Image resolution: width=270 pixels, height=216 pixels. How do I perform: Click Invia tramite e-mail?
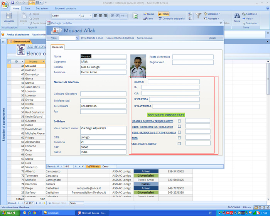tap(92, 38)
